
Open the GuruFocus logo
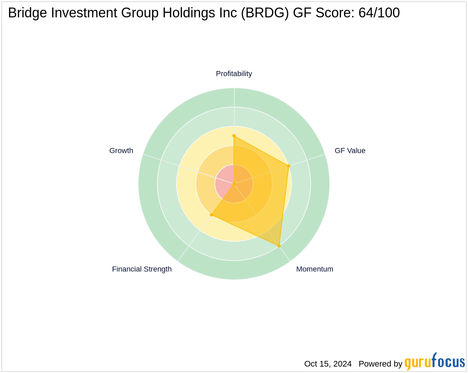click(x=434, y=362)
